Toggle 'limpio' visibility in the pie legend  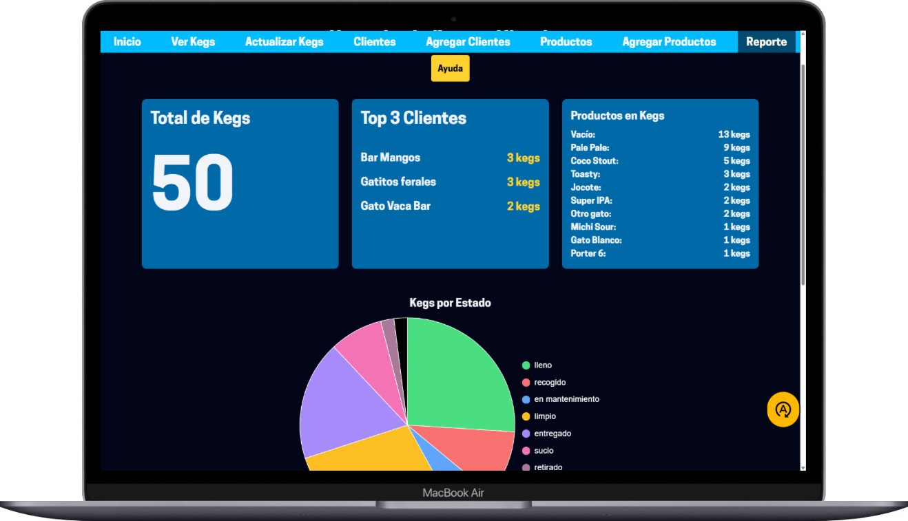[544, 416]
